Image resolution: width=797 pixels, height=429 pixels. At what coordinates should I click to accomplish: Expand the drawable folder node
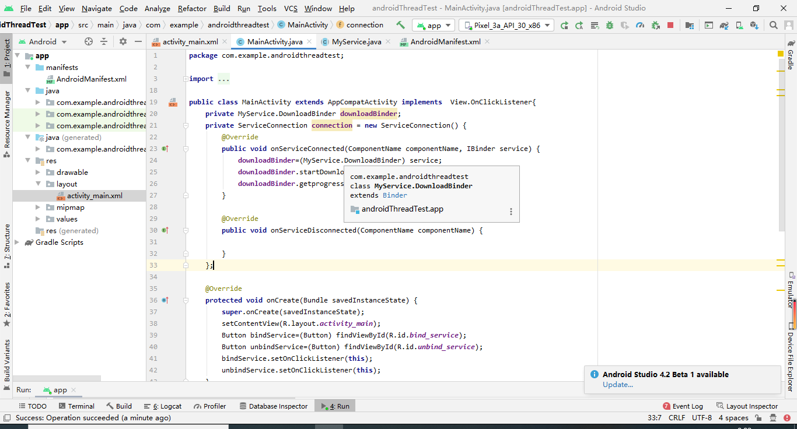click(x=38, y=173)
